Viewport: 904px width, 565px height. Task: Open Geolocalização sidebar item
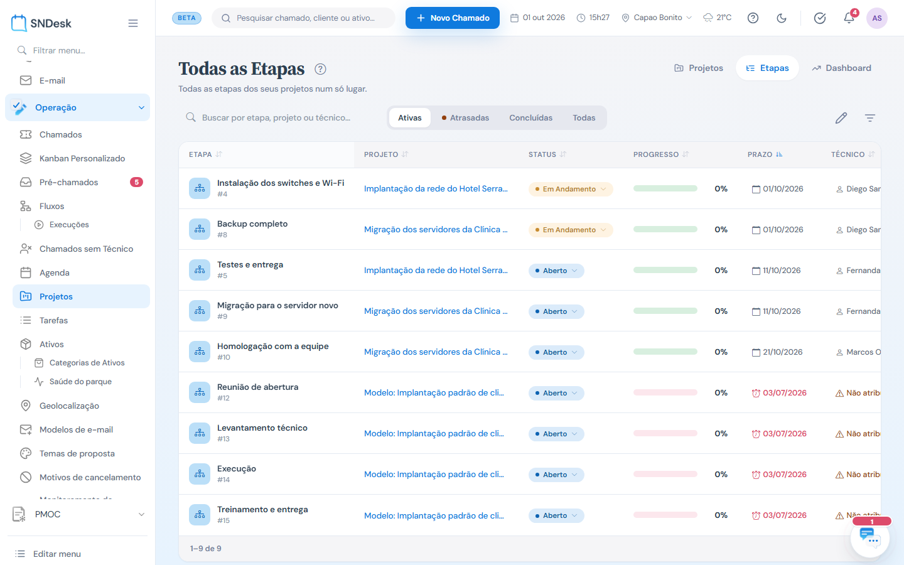coord(81,406)
